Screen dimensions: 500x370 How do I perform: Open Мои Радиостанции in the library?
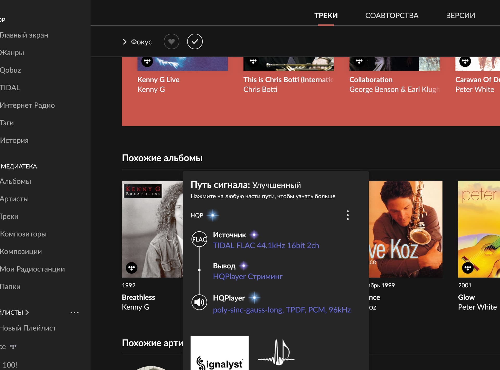point(32,269)
